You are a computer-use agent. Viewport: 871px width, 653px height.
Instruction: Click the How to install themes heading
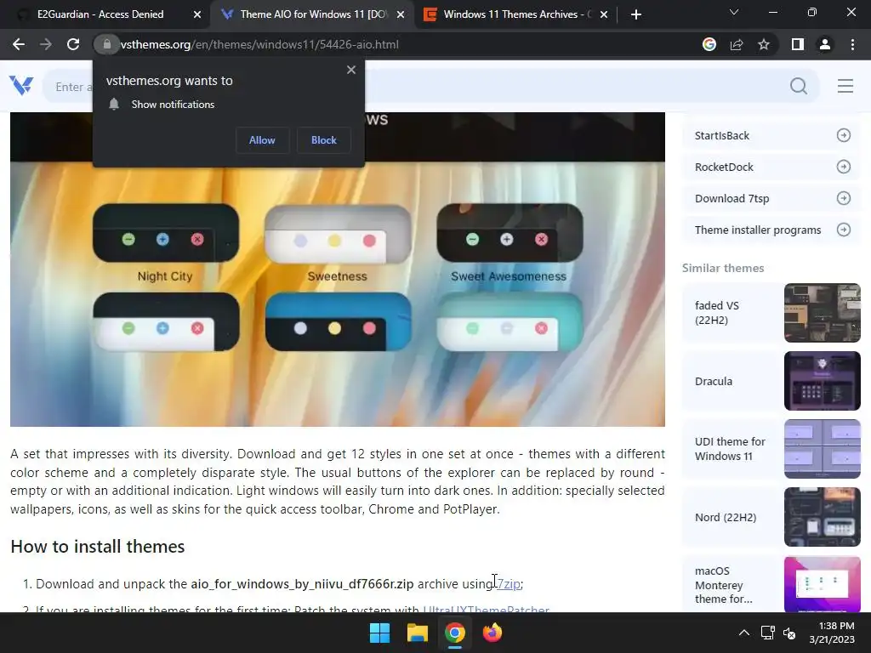pyautogui.click(x=98, y=547)
